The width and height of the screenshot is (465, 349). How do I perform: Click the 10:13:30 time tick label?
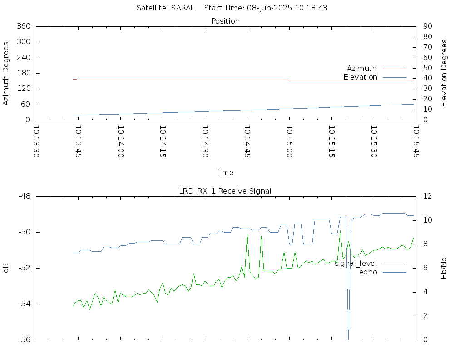[36, 142]
